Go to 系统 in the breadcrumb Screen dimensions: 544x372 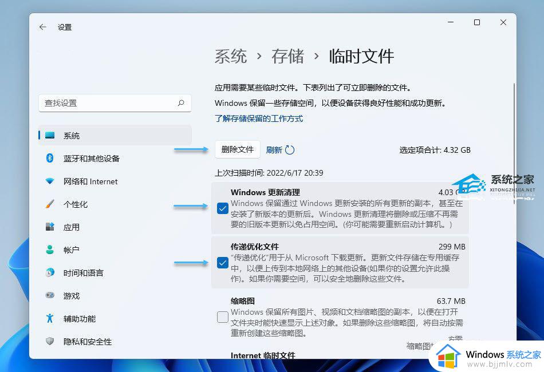[231, 56]
